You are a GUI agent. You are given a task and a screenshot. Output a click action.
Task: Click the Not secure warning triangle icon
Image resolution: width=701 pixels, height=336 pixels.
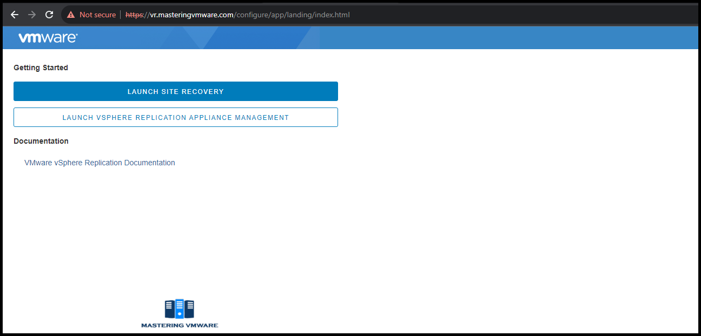tap(70, 15)
